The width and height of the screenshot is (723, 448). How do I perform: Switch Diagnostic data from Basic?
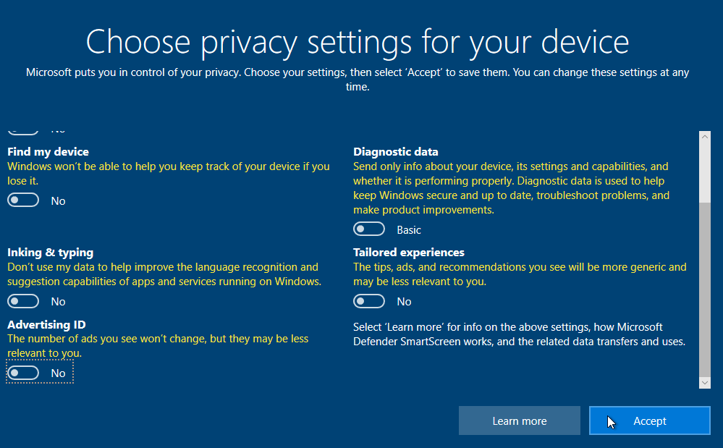369,229
